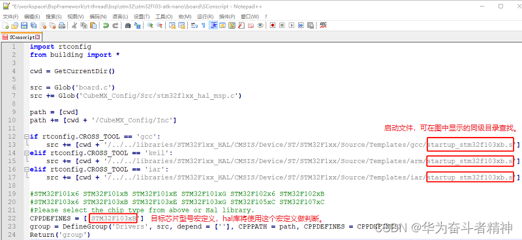522x240 pixels.
Task: Collapse the iar elif fold at line 16
Action: (x=26, y=169)
